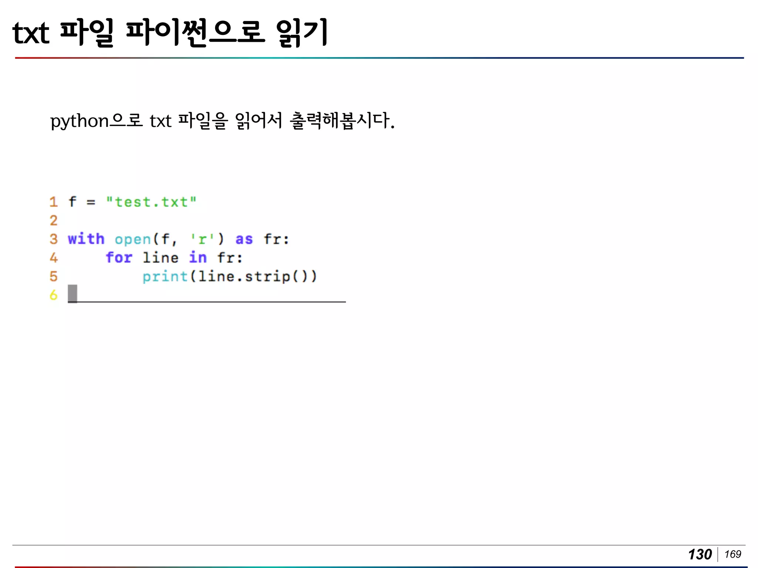Viewport: 758px width, 568px height.
Task: Click the 'print' function call
Action: point(165,277)
